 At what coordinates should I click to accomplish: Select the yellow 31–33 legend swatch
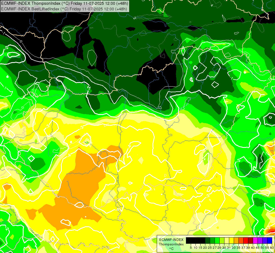pos(231,241)
